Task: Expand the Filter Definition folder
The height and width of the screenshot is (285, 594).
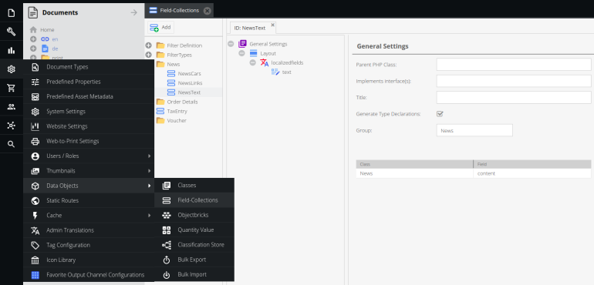Action: click(148, 45)
